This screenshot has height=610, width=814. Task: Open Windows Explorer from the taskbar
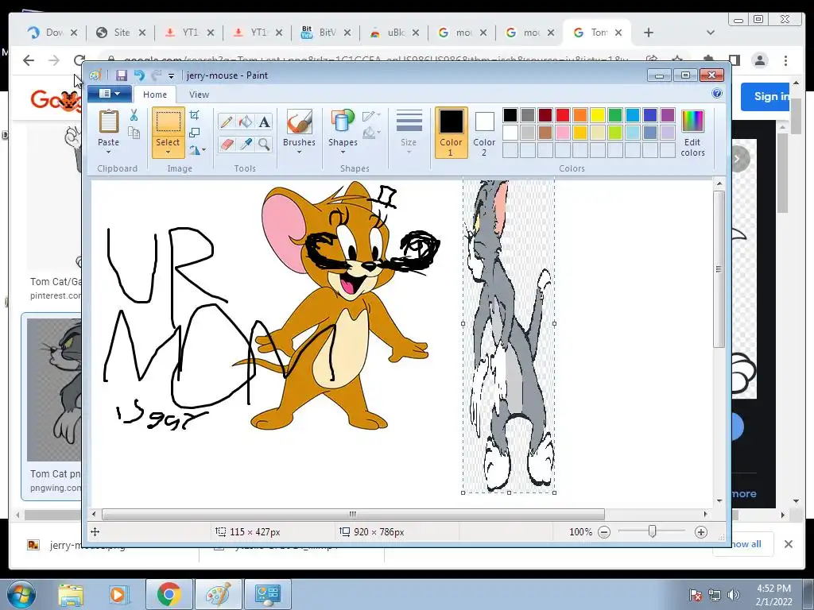(x=71, y=594)
